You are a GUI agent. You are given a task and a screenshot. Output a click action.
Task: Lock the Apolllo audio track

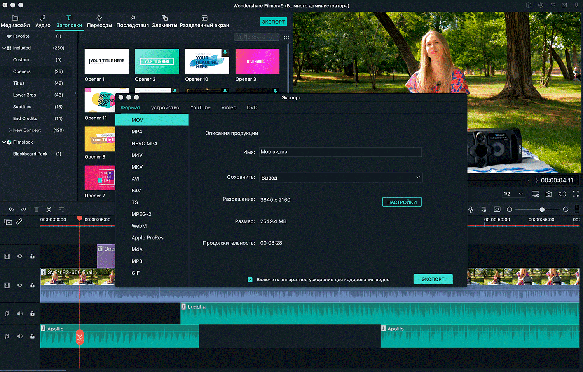[x=32, y=336]
